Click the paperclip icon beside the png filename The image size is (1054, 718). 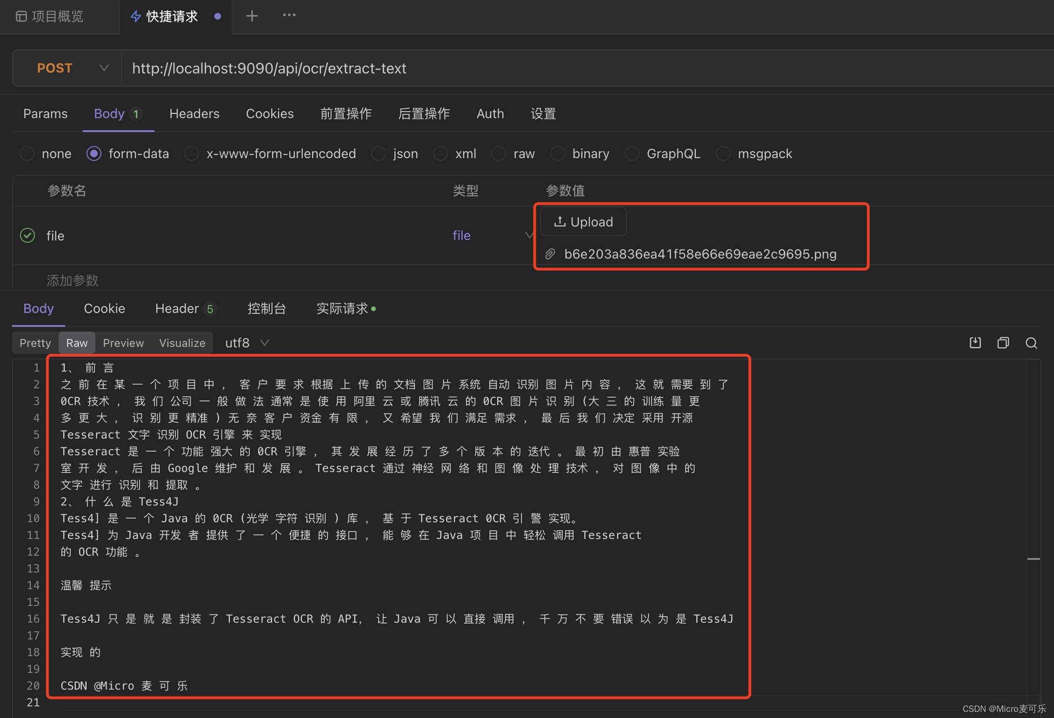click(x=550, y=254)
